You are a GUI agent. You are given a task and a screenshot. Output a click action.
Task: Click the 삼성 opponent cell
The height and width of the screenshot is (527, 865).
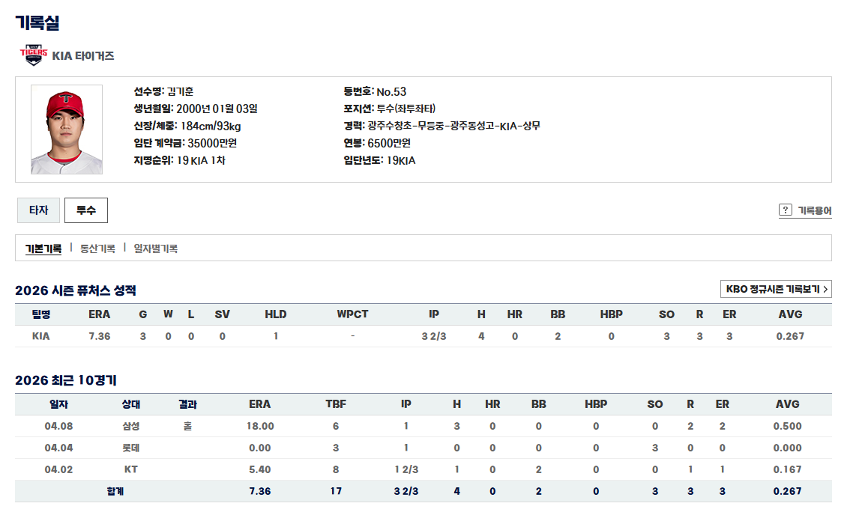point(131,426)
